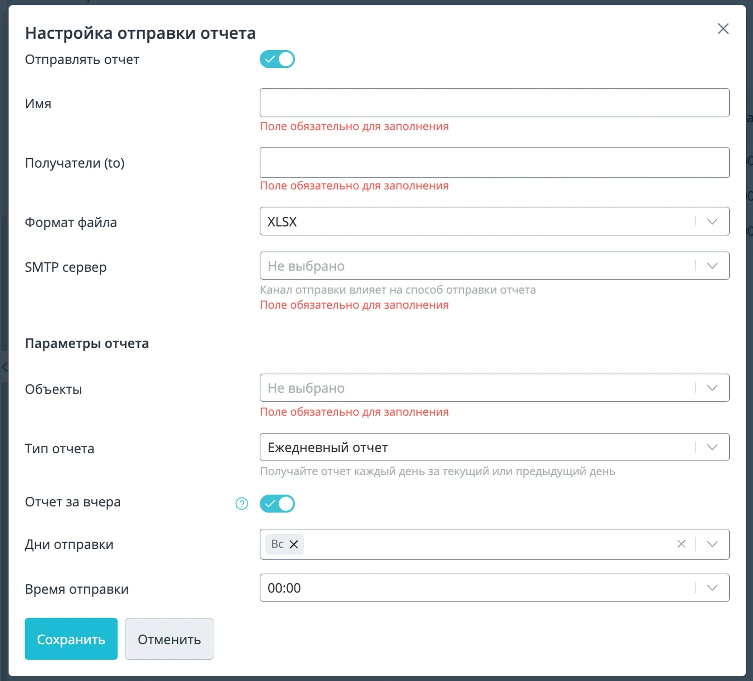
Task: Click the chevron arrow in Время отправки field
Action: tap(712, 588)
